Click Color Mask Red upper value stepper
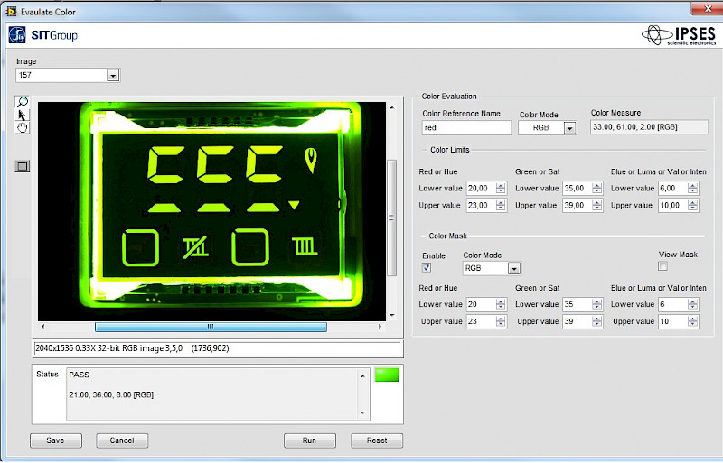This screenshot has height=463, width=723. pos(501,321)
